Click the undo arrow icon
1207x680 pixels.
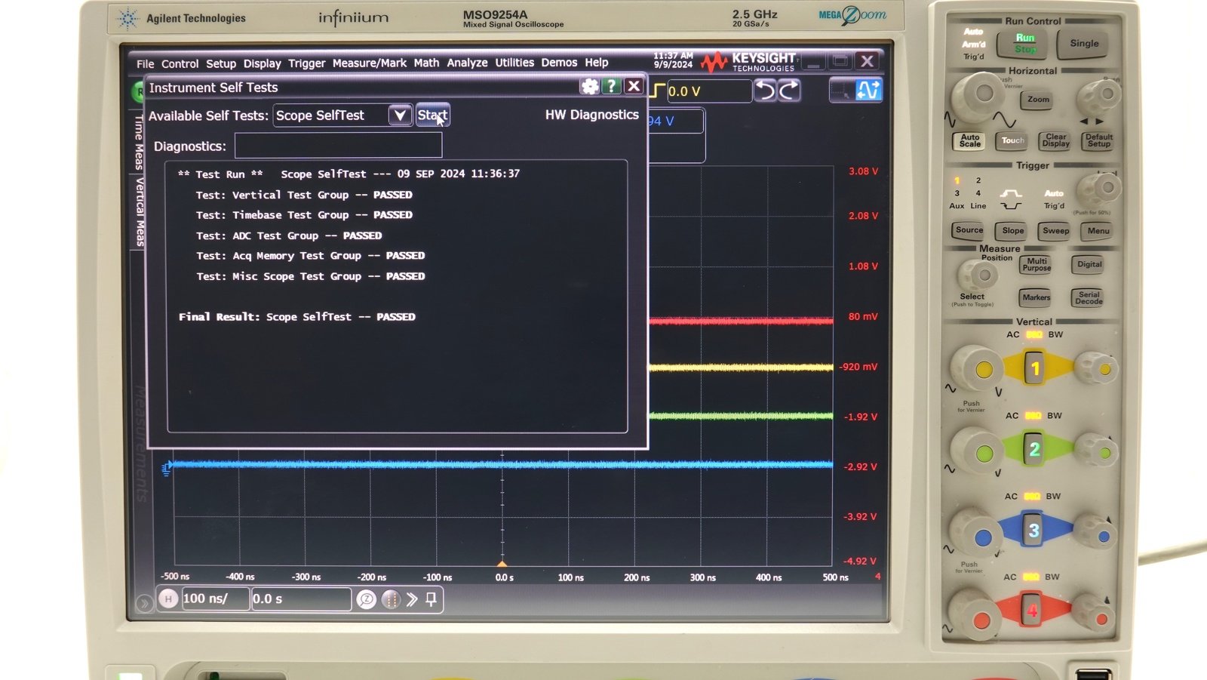pos(766,91)
